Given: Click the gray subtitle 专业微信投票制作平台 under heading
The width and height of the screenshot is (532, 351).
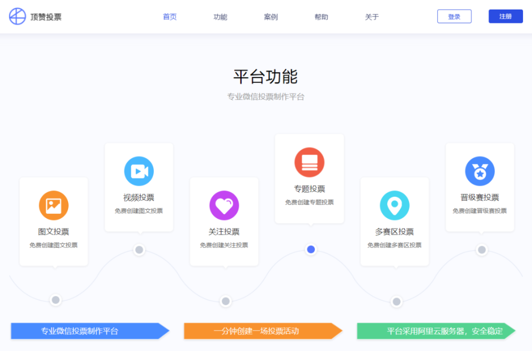Looking at the screenshot, I should [265, 97].
